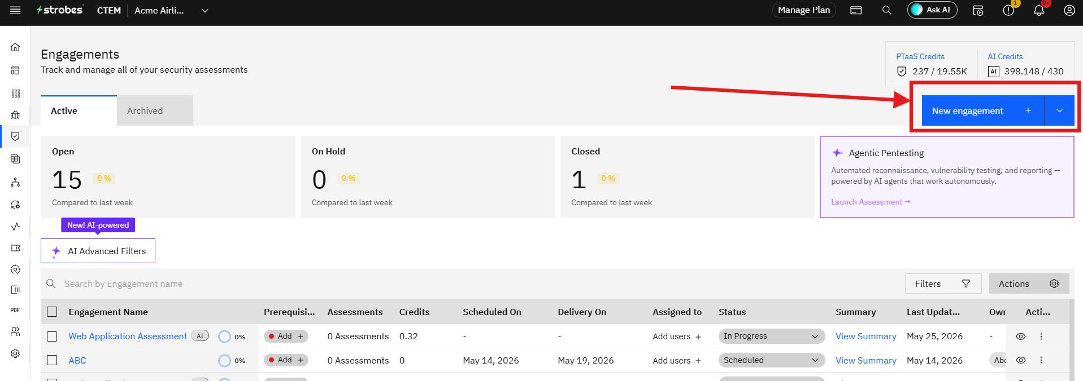Open the Filters dropdown

click(943, 283)
